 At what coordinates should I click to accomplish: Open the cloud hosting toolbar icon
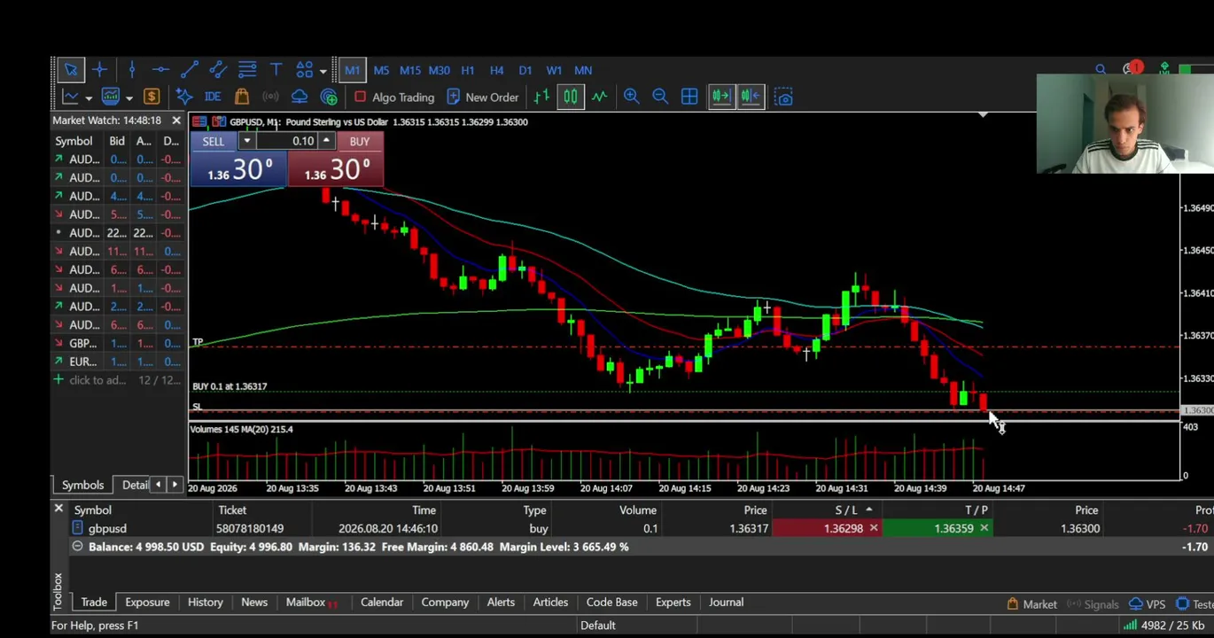click(300, 97)
